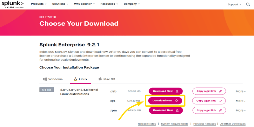254x127 pixels.
Task: Download the highlighted .tgz package
Action: tap(165, 101)
